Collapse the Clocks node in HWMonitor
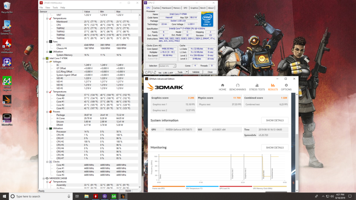This screenshot has width=356, height=200. (47, 162)
